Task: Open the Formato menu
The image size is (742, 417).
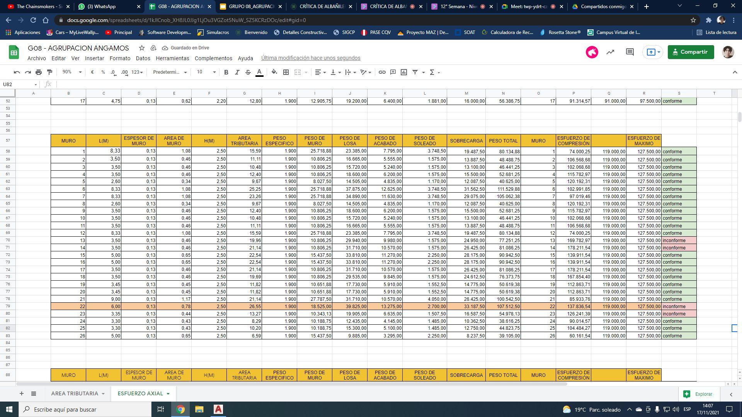Action: click(120, 58)
